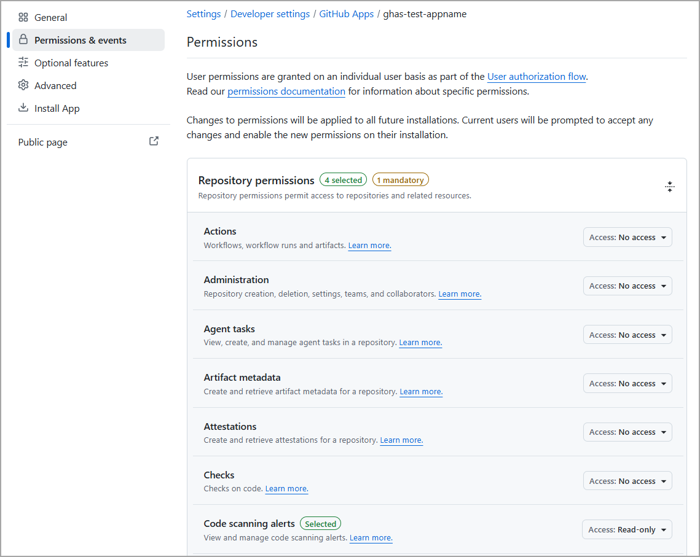The width and height of the screenshot is (700, 557).
Task: Click the Permissions & events lock icon
Action: 23,40
